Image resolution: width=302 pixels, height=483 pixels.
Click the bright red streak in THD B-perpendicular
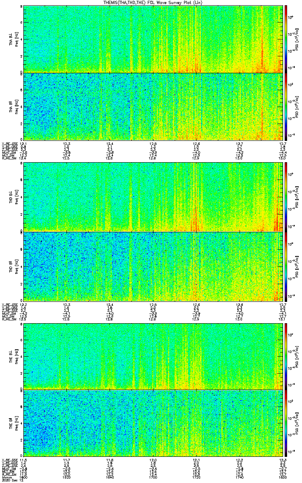(x=196, y=219)
